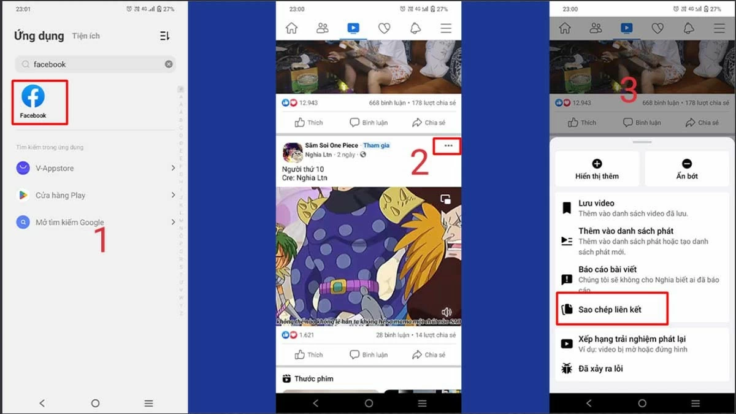This screenshot has height=414, width=736.
Task: Expand Mở tìm kiếm Google chevron
Action: point(174,222)
